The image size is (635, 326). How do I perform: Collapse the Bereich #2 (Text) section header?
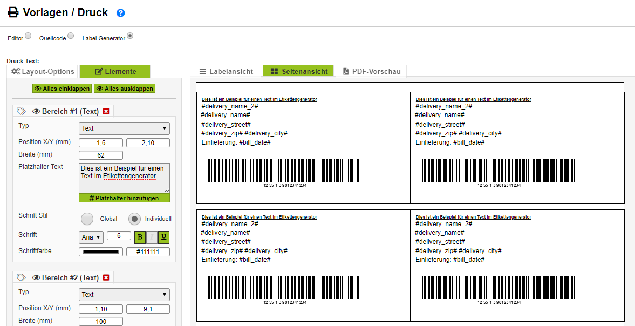tap(71, 277)
